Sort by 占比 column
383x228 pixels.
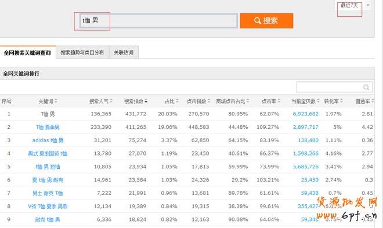coord(172,101)
